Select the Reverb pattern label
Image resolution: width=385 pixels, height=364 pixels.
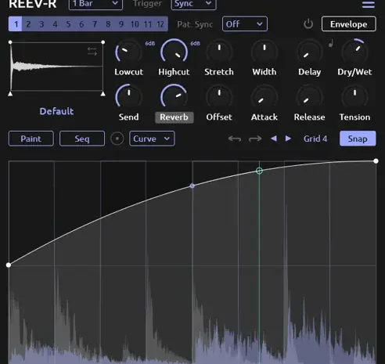pyautogui.click(x=175, y=117)
